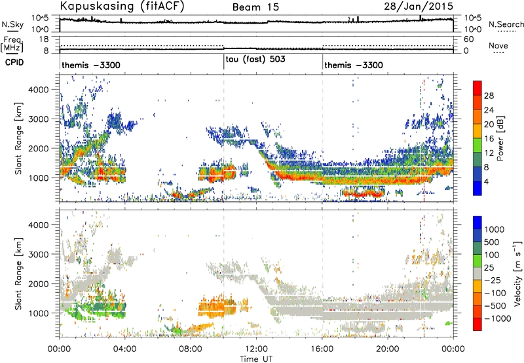The image size is (524, 363).
Task: Click the '08:00' time tick label
Action: click(190, 349)
